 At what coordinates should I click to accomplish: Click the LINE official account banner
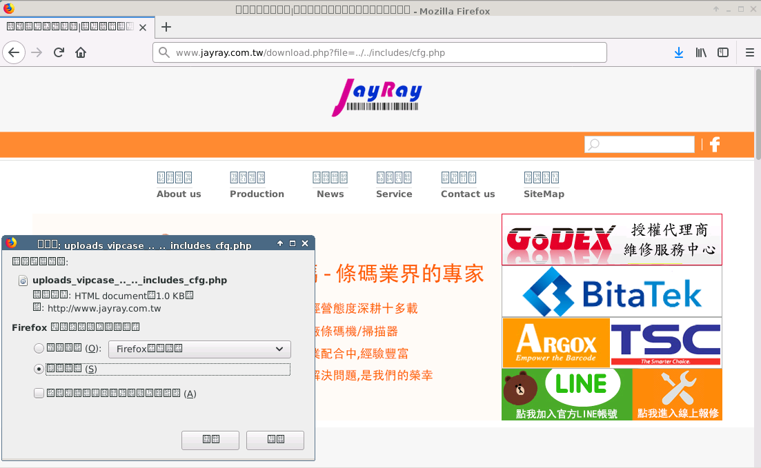pos(566,394)
